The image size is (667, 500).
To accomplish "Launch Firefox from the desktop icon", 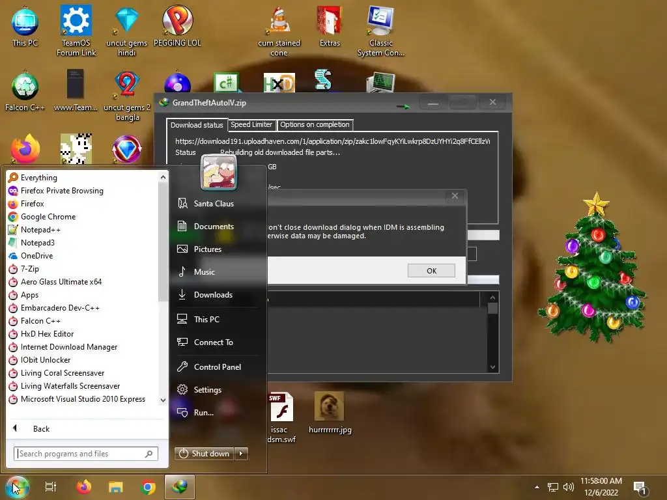I will click(x=25, y=149).
